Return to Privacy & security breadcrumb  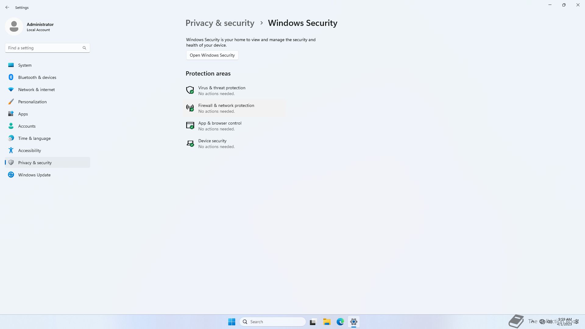coord(220,23)
